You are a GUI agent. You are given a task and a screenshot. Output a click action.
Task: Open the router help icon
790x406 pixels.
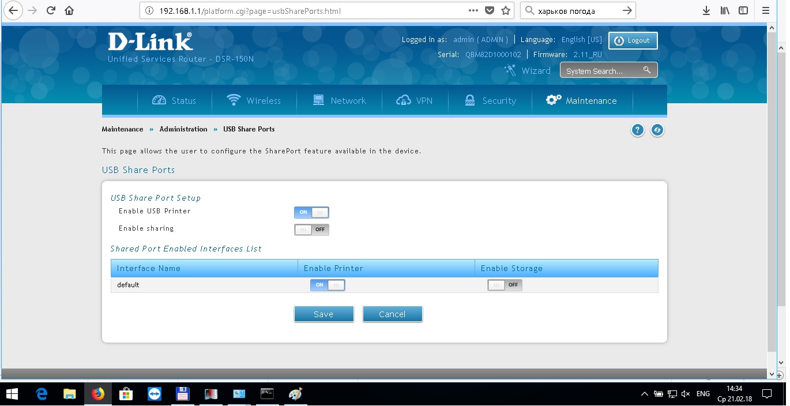[637, 130]
